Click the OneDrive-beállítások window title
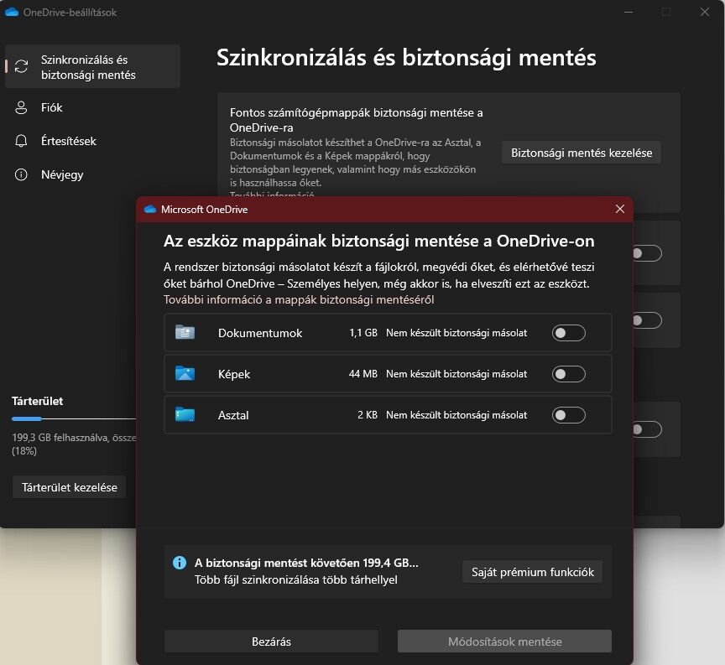 tap(70, 13)
